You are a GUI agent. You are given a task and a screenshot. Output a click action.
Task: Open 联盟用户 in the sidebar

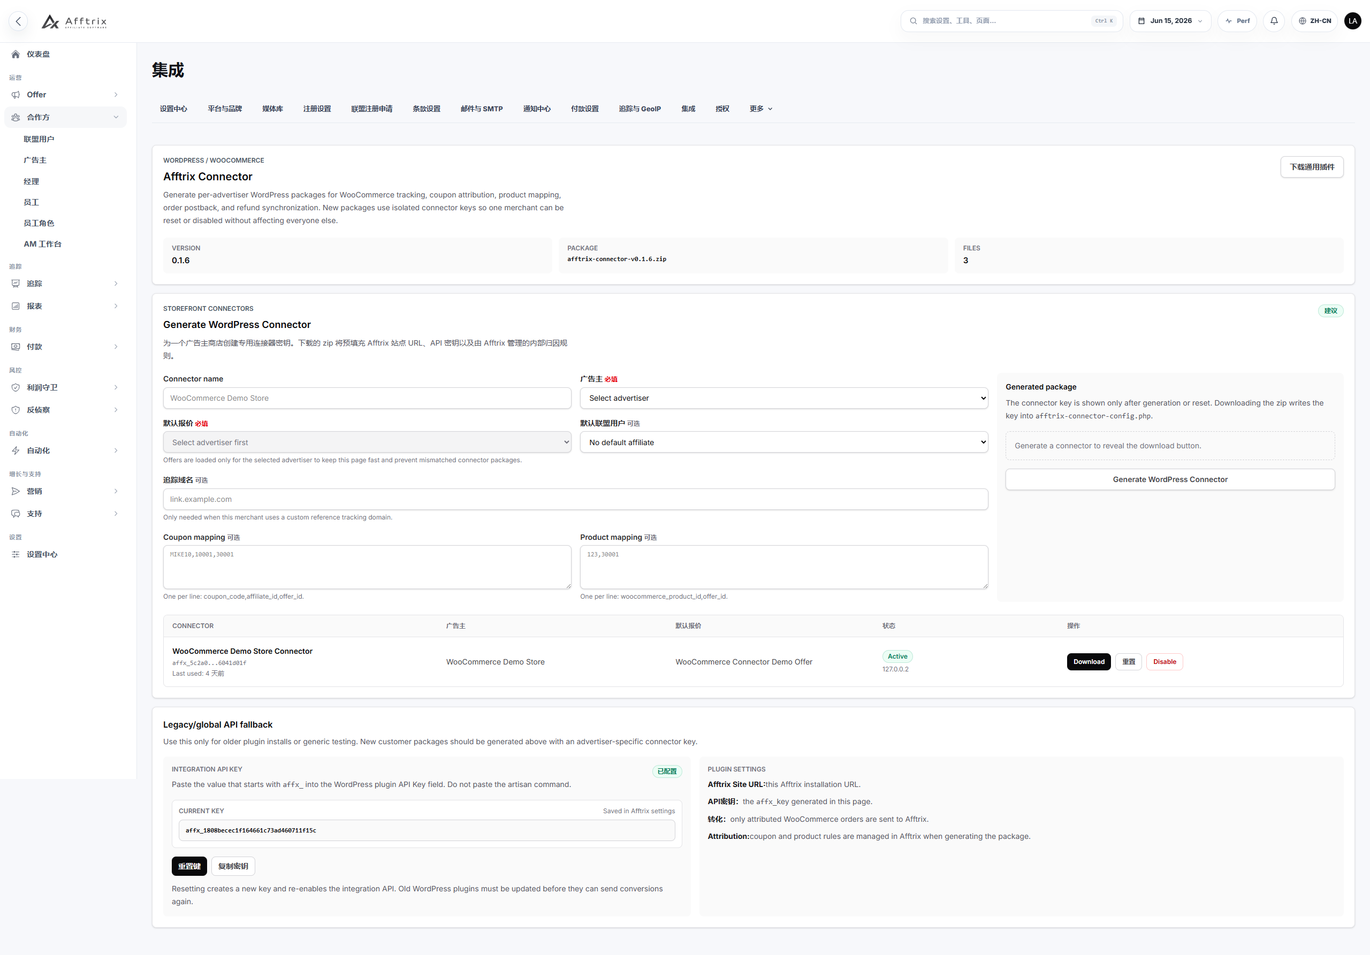(x=39, y=140)
